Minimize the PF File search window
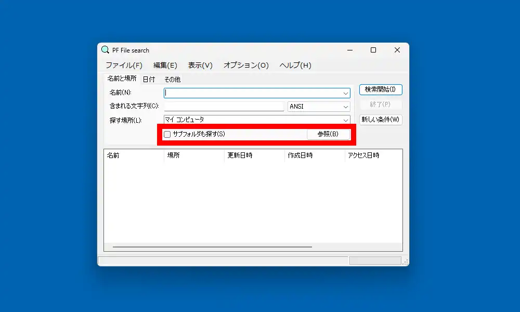 click(350, 50)
